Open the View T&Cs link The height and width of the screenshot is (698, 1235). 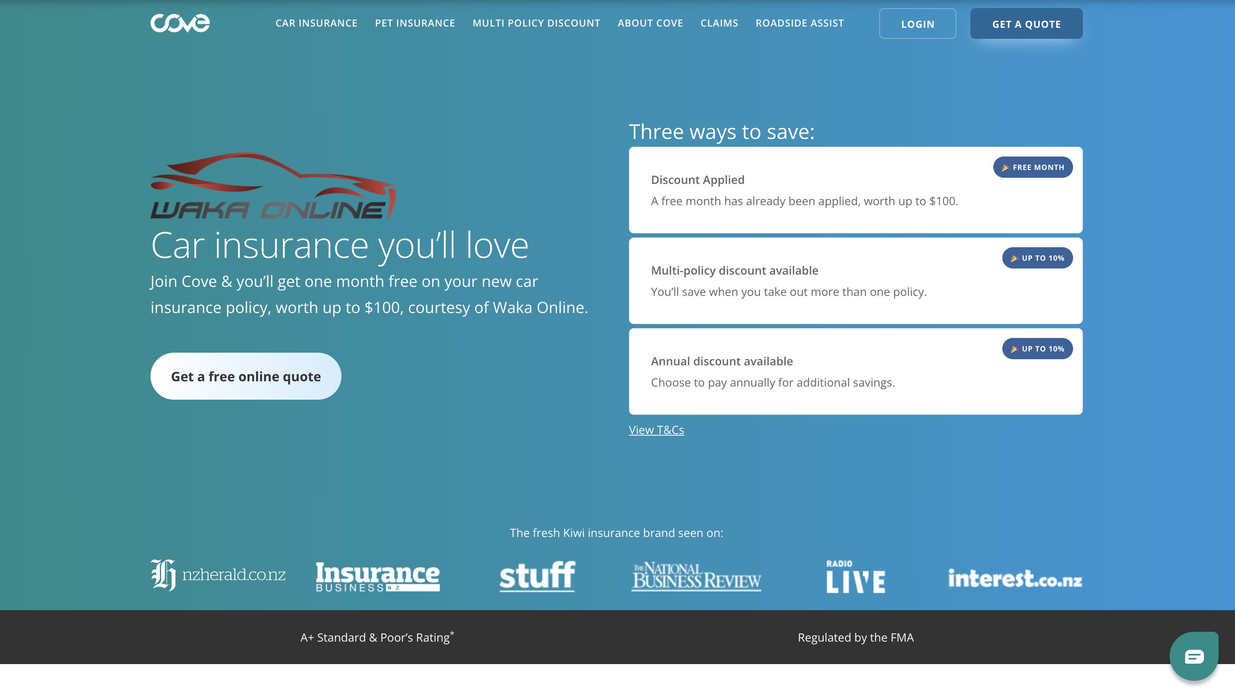656,430
